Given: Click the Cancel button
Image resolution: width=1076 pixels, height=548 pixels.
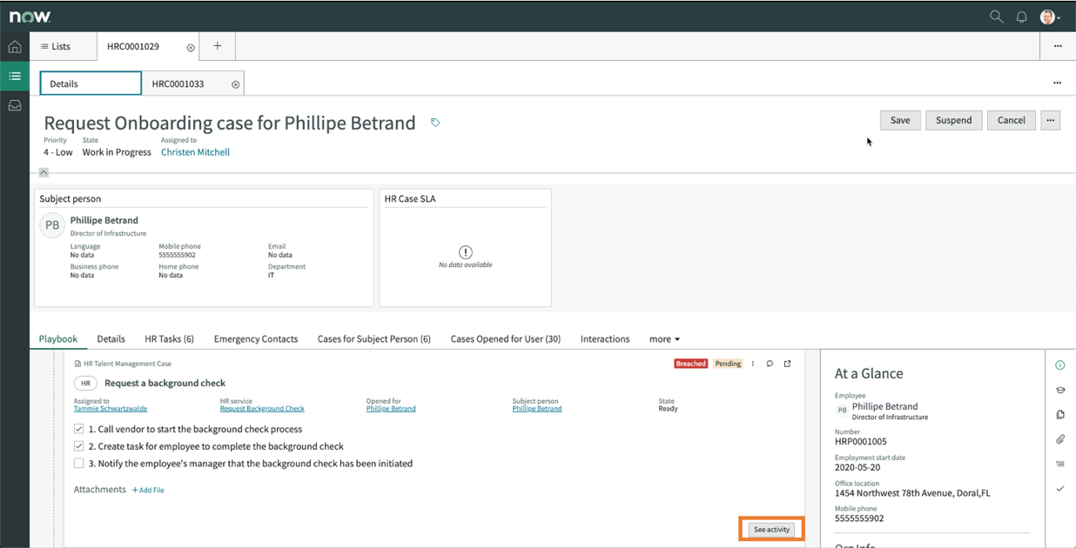Looking at the screenshot, I should point(1012,120).
